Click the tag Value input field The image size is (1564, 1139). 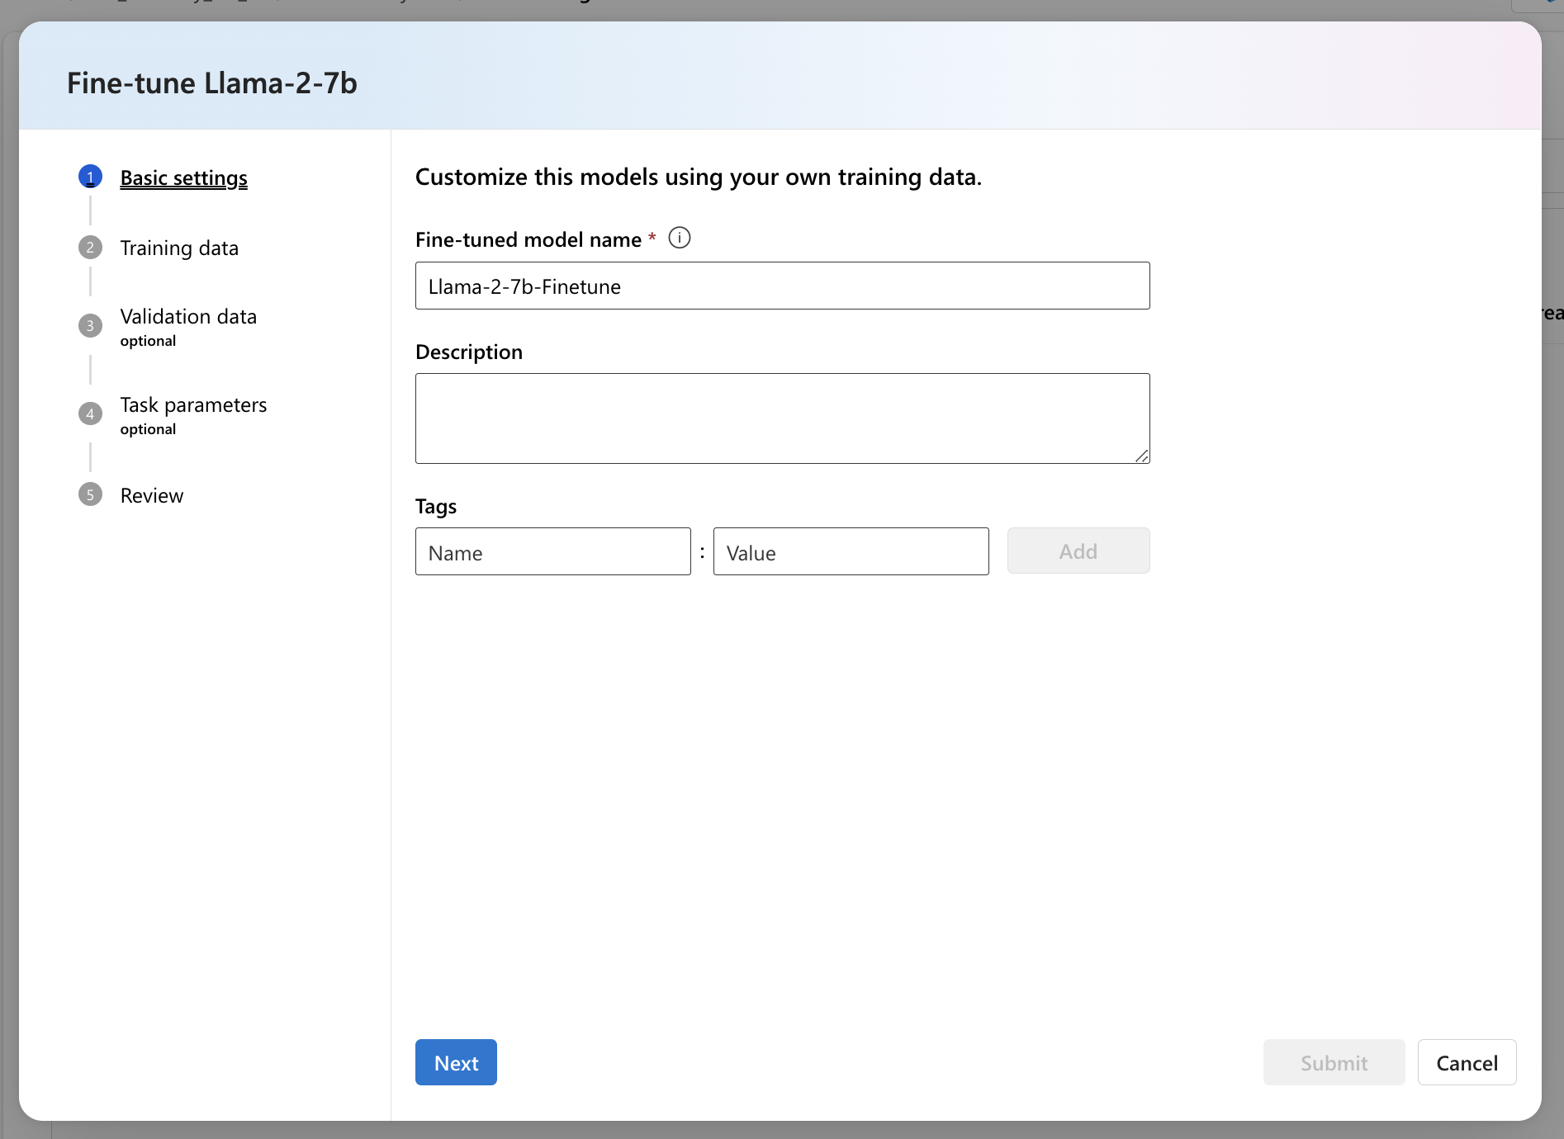(851, 551)
